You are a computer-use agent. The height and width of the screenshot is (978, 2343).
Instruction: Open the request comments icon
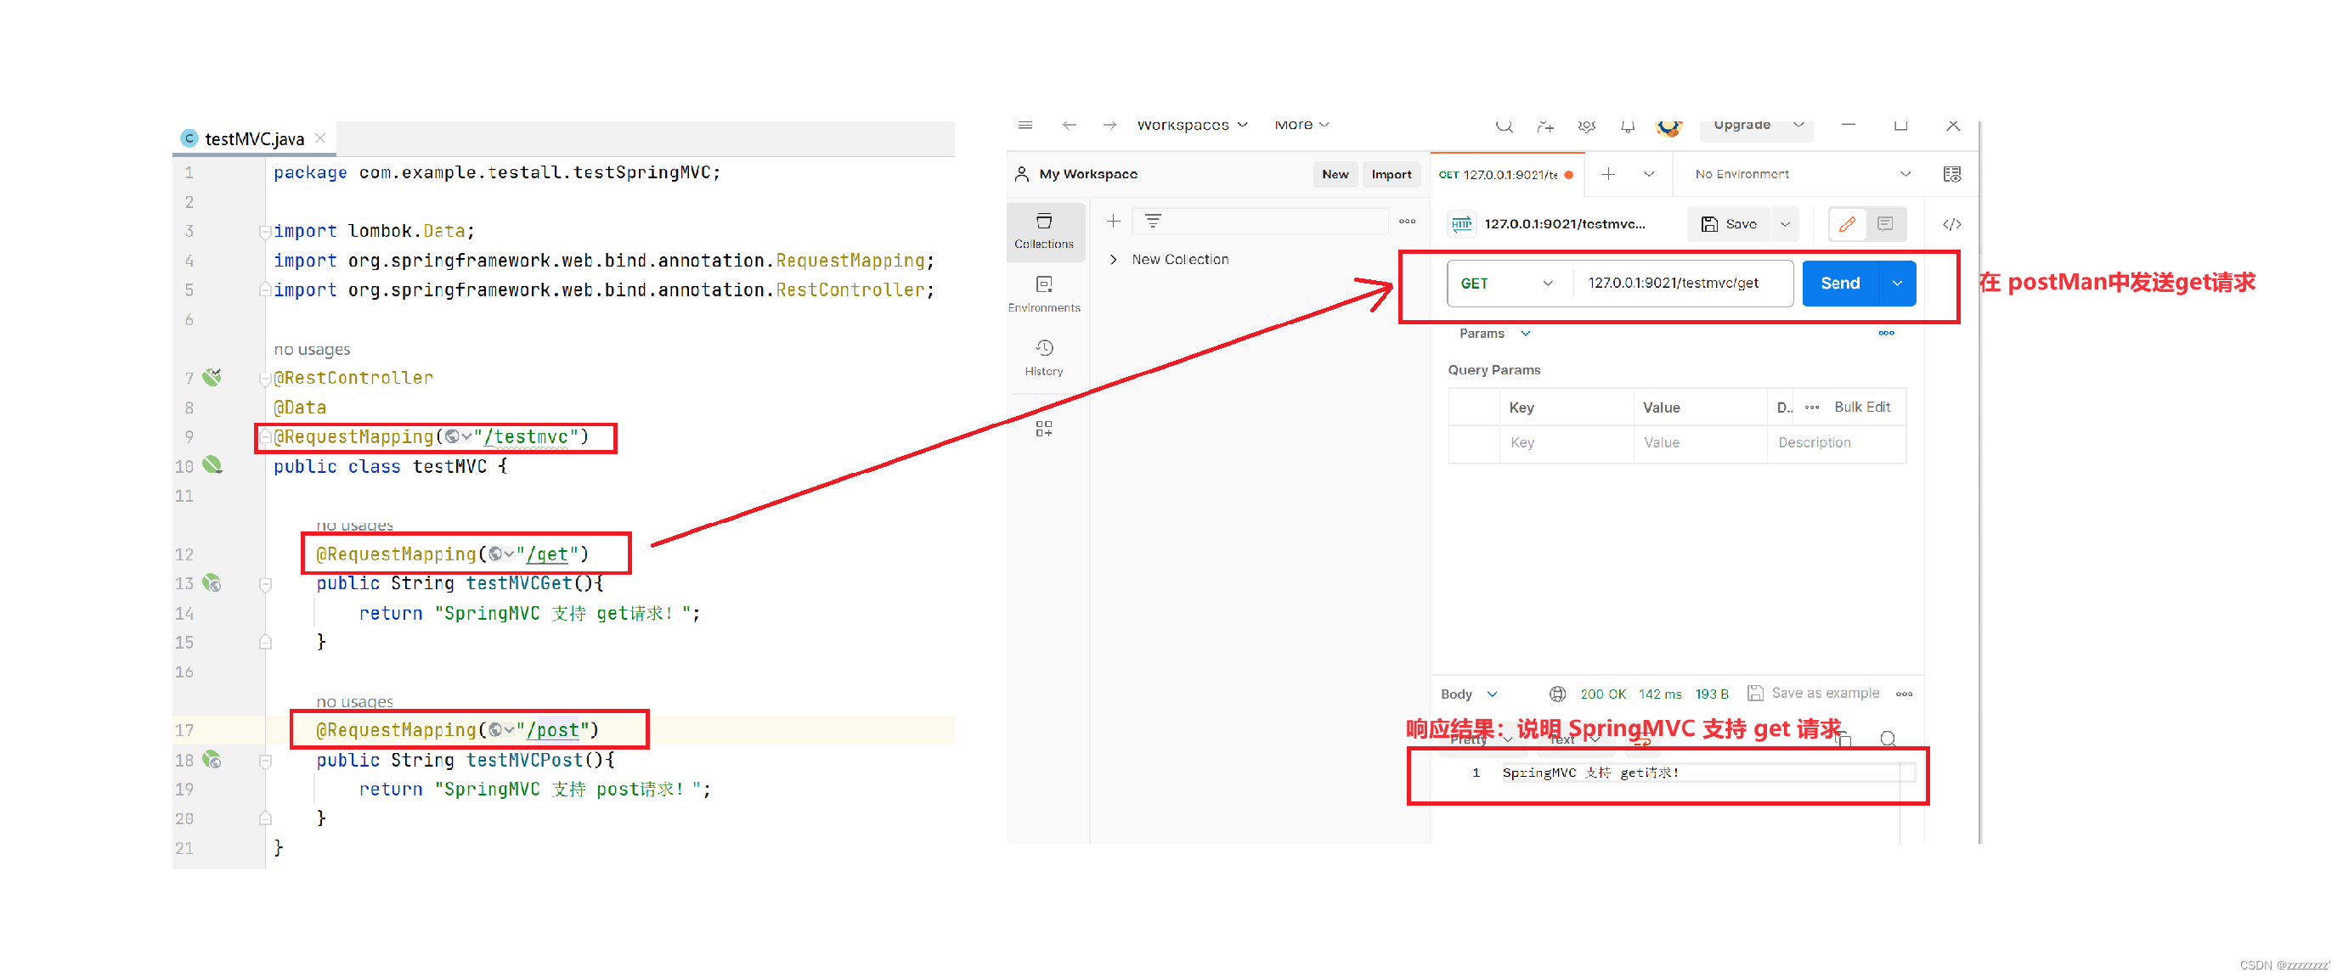coord(1885,223)
